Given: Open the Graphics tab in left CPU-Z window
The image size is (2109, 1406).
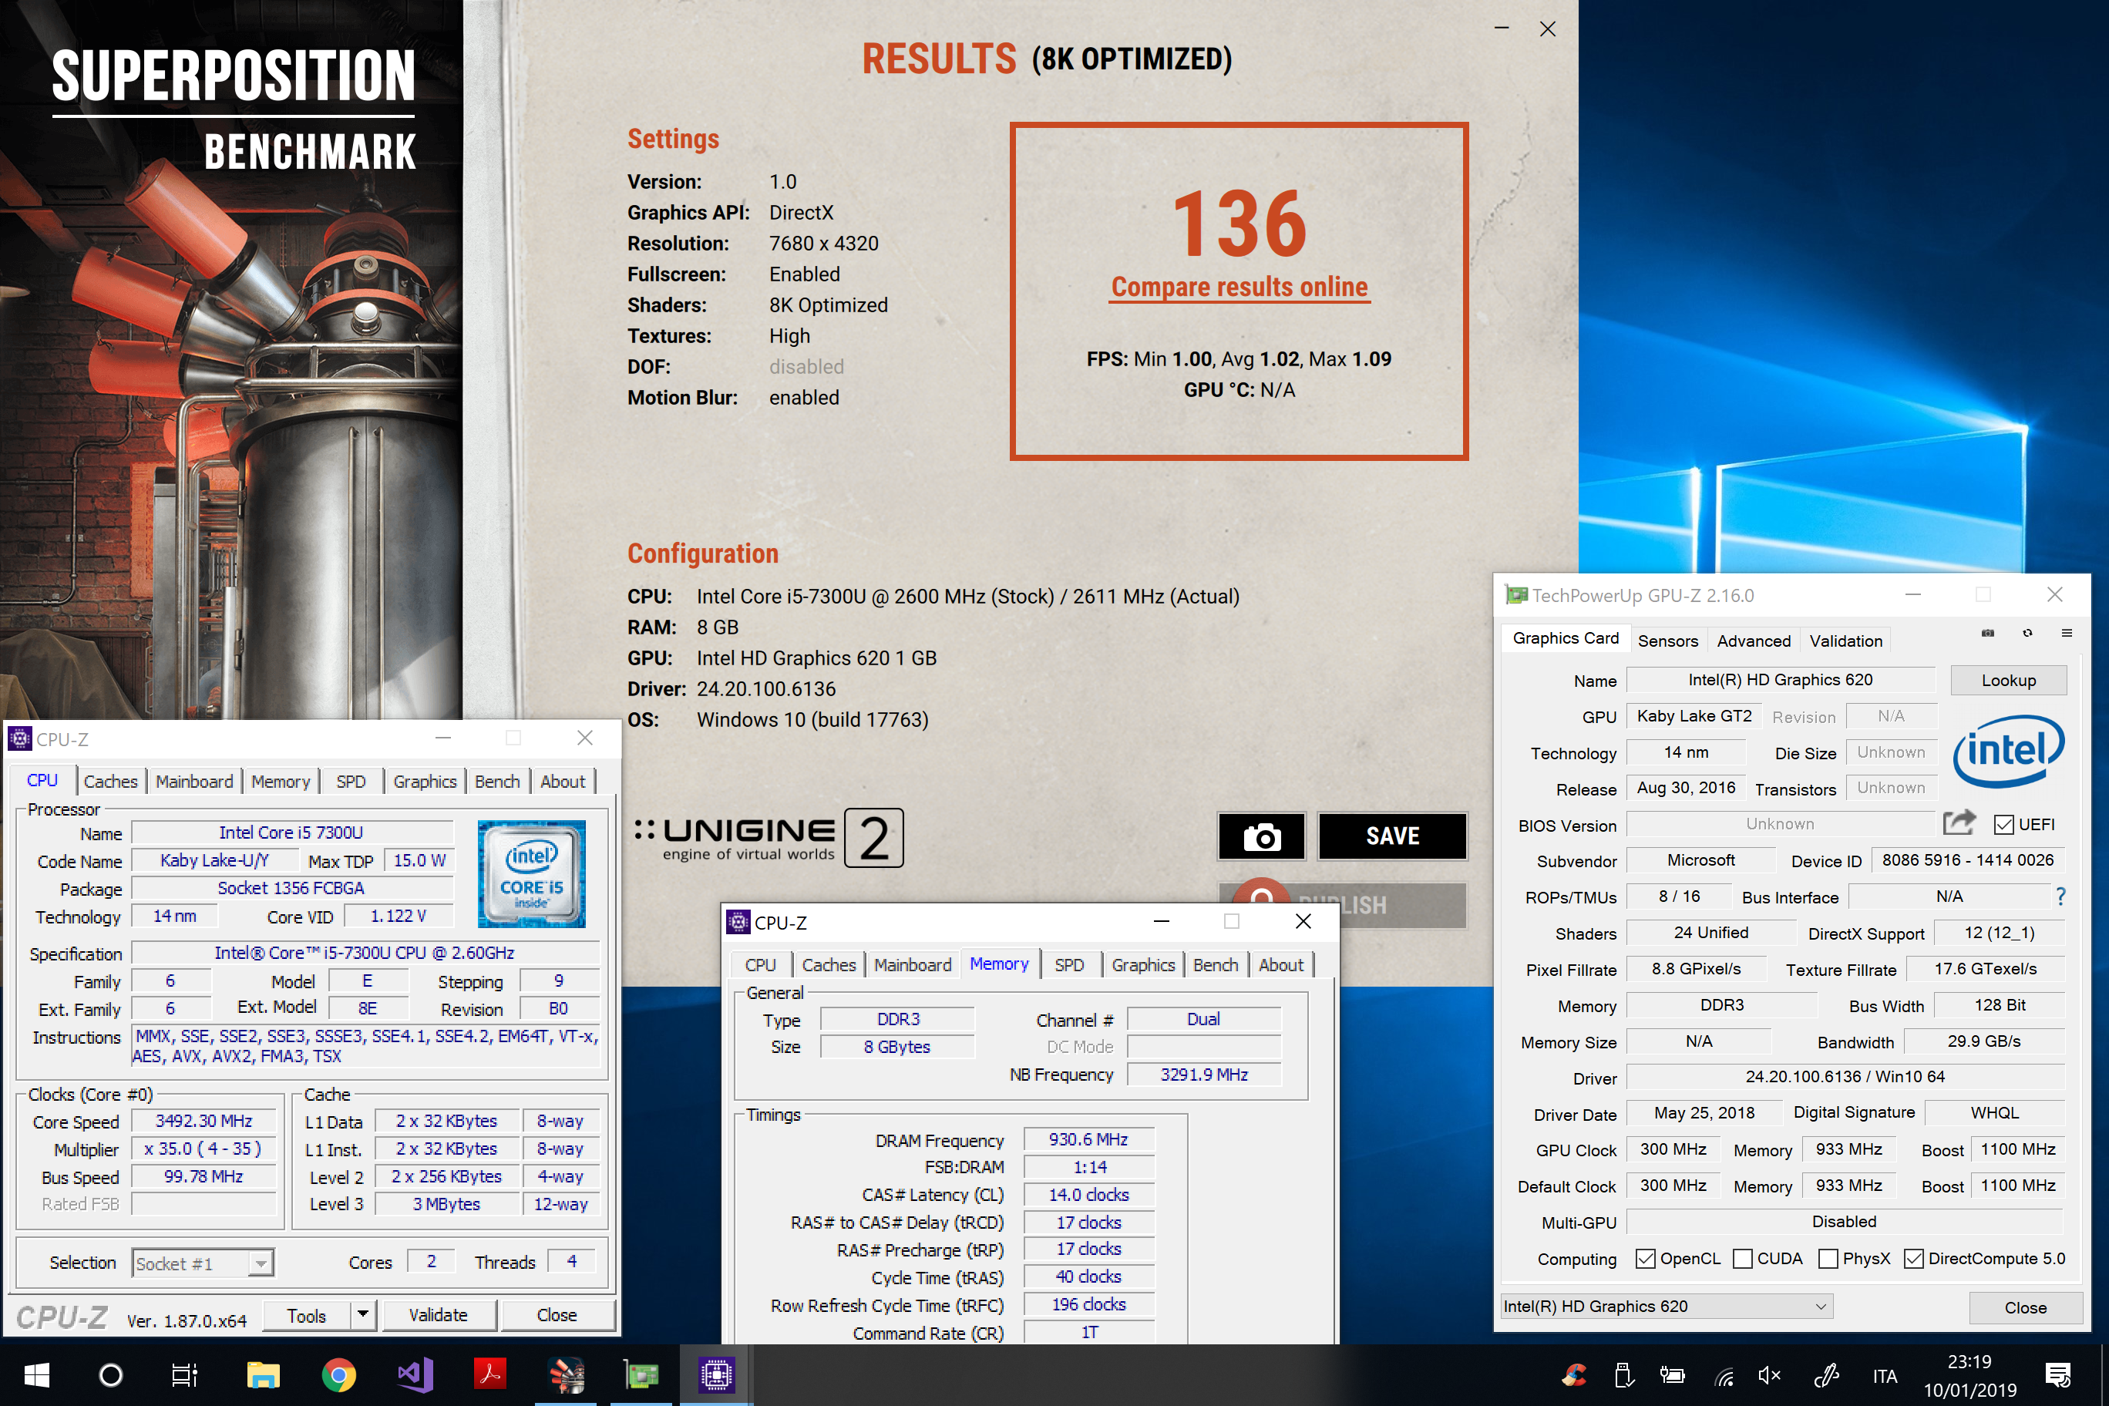Looking at the screenshot, I should coord(425,781).
